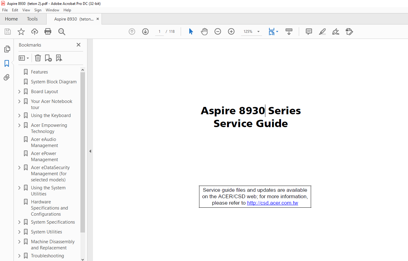Expand System Utilities bookmark

19,232
